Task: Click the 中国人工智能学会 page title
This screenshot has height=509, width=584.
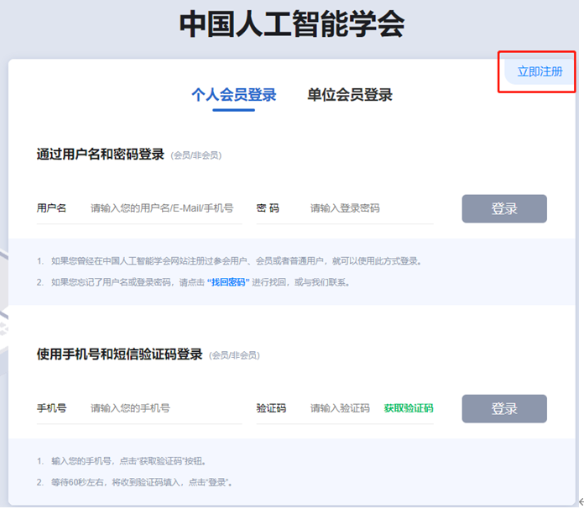Action: coord(291,25)
